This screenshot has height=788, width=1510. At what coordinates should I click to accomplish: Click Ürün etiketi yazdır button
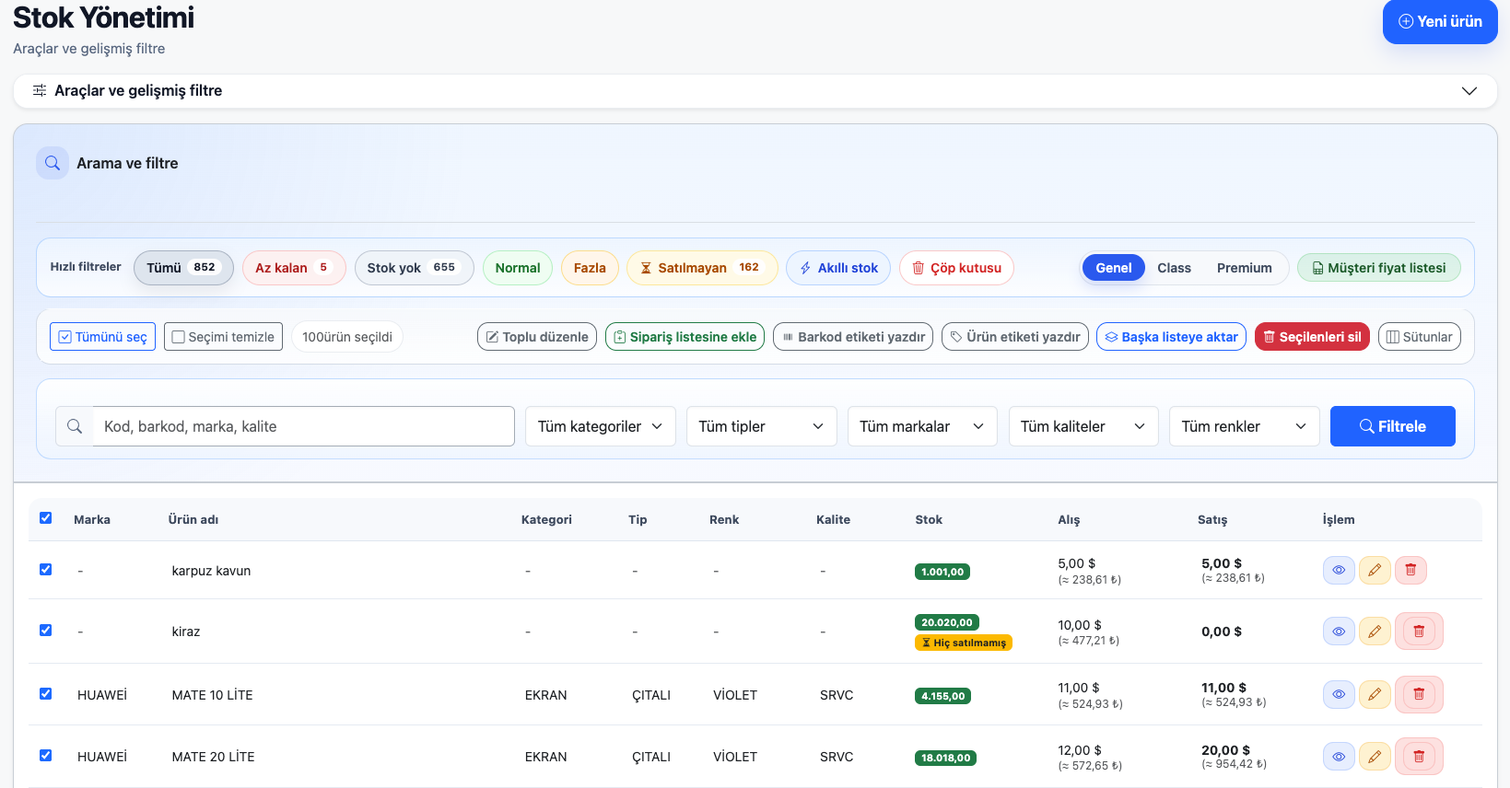[1015, 337]
